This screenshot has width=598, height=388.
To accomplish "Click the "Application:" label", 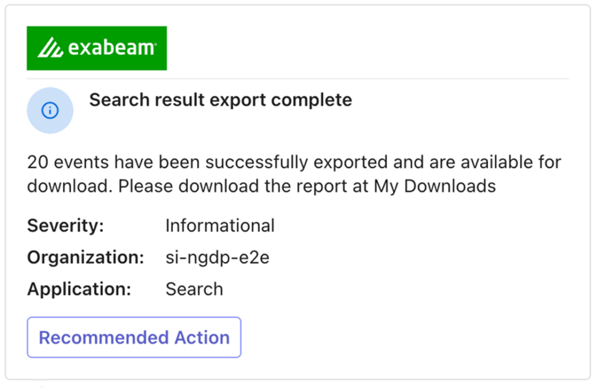I will 79,289.
